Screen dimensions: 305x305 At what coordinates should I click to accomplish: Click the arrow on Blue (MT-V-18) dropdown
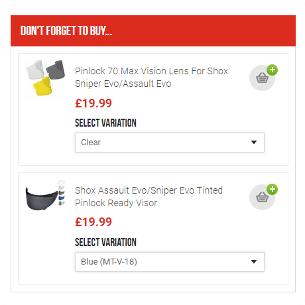(254, 262)
